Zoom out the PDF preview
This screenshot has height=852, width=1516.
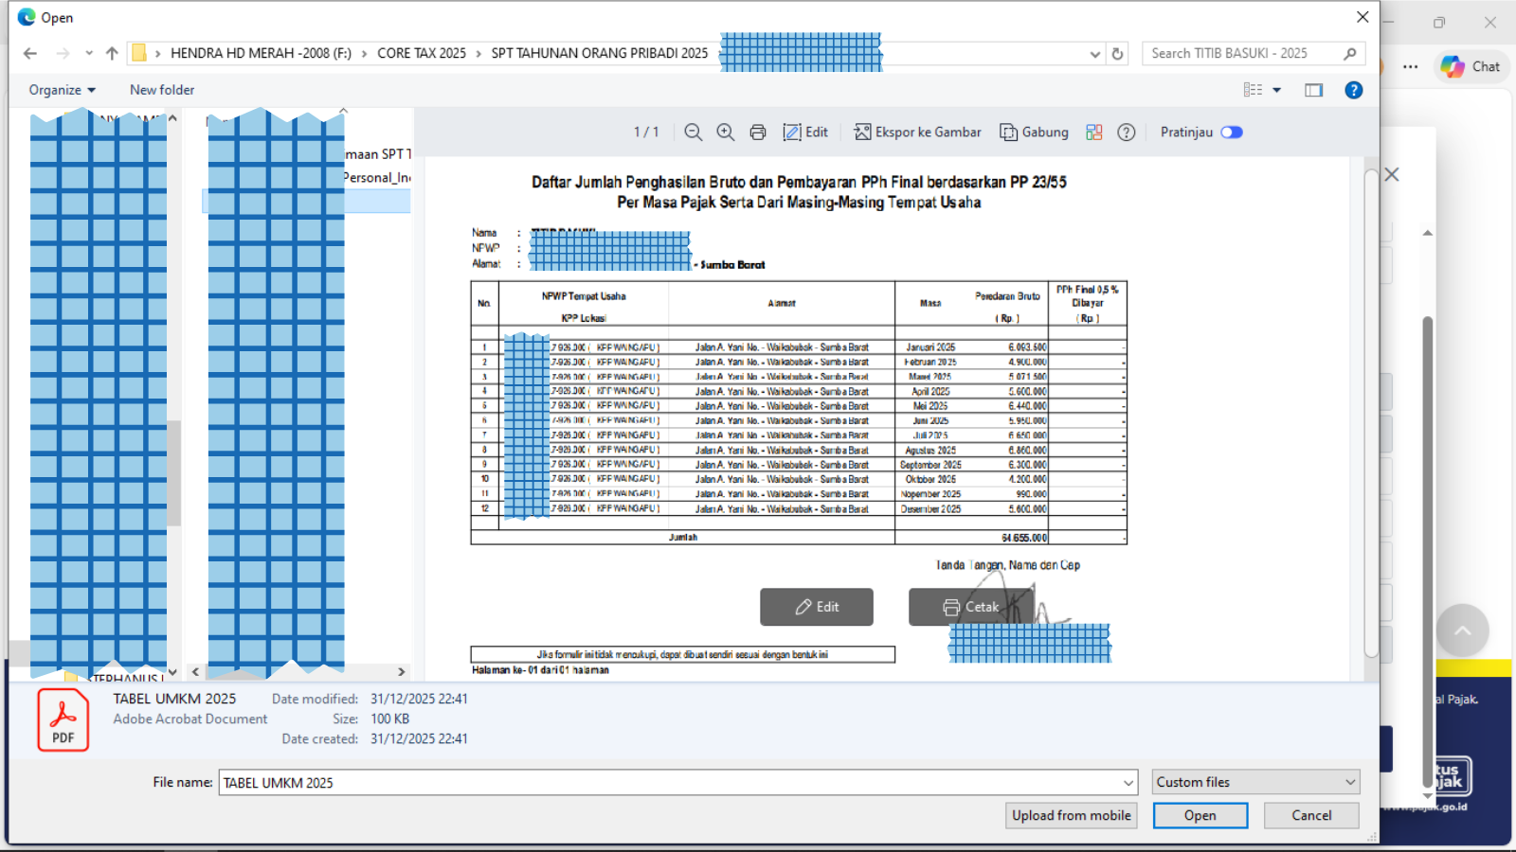click(694, 133)
